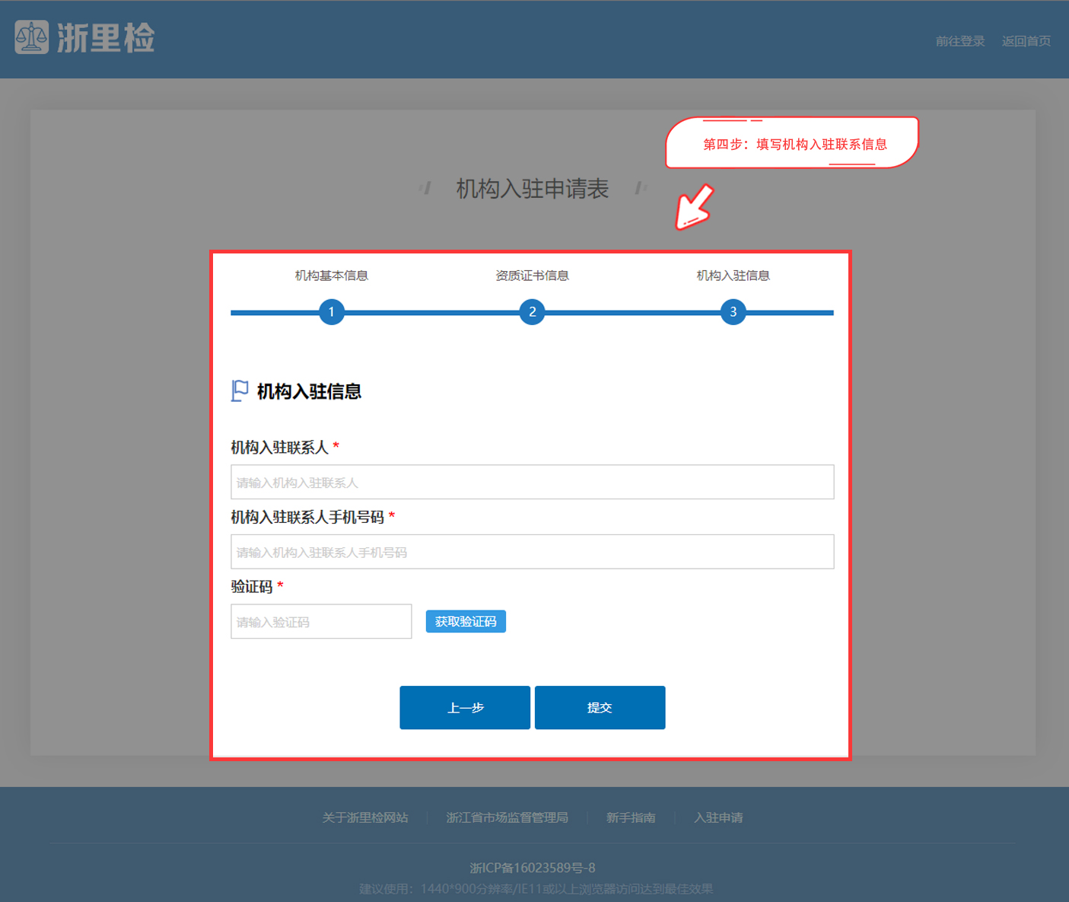Viewport: 1069px width, 902px height.
Task: Submit the form with 提交 button
Action: [600, 708]
